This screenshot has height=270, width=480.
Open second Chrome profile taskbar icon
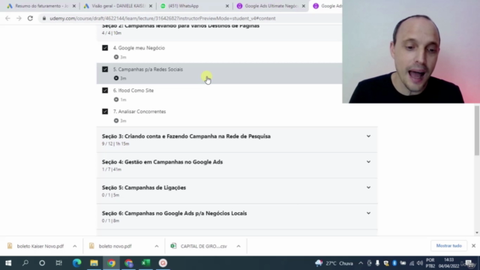(128, 263)
